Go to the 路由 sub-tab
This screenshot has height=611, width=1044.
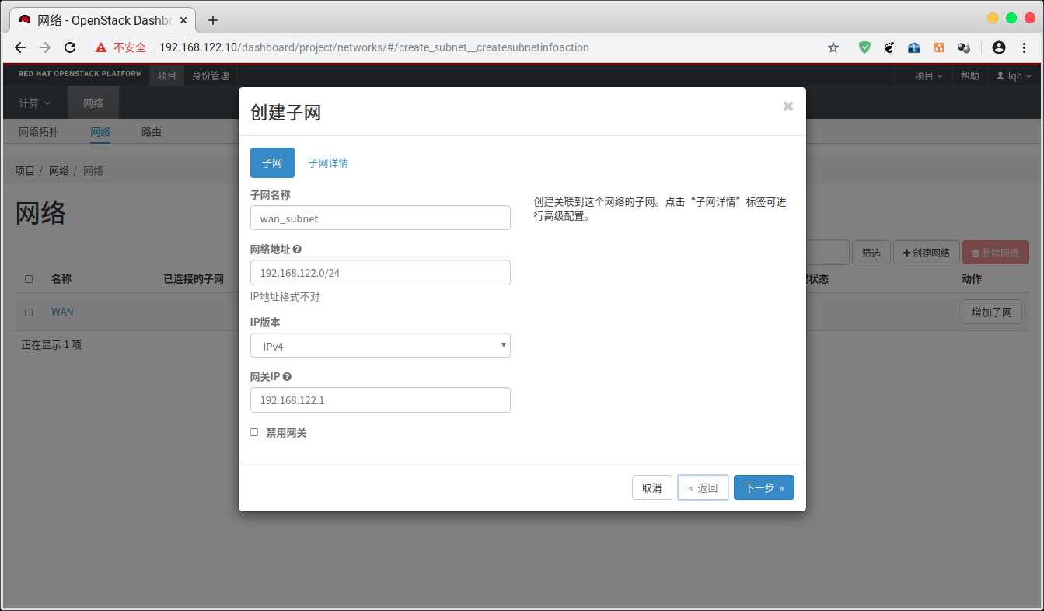(152, 132)
